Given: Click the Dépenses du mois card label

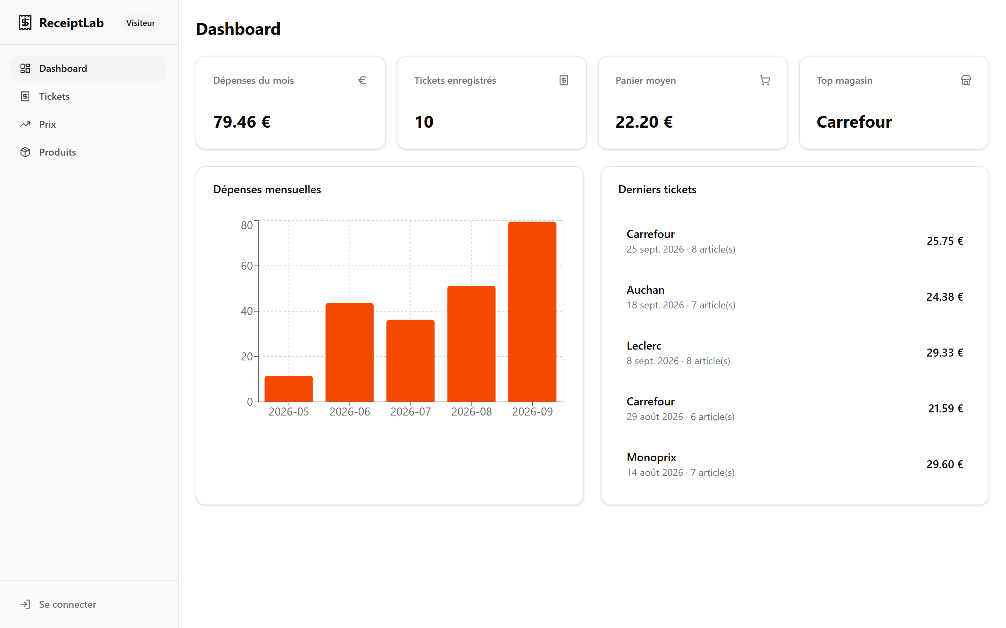Looking at the screenshot, I should click(254, 80).
